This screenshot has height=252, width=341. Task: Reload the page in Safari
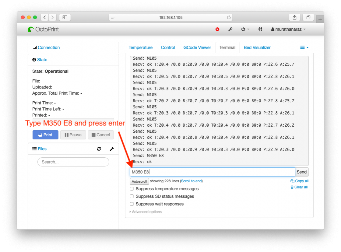pos(229,17)
